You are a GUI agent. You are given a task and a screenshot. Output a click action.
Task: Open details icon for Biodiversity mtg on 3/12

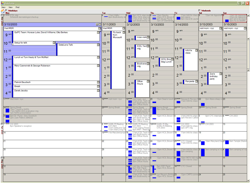pos(148,64)
